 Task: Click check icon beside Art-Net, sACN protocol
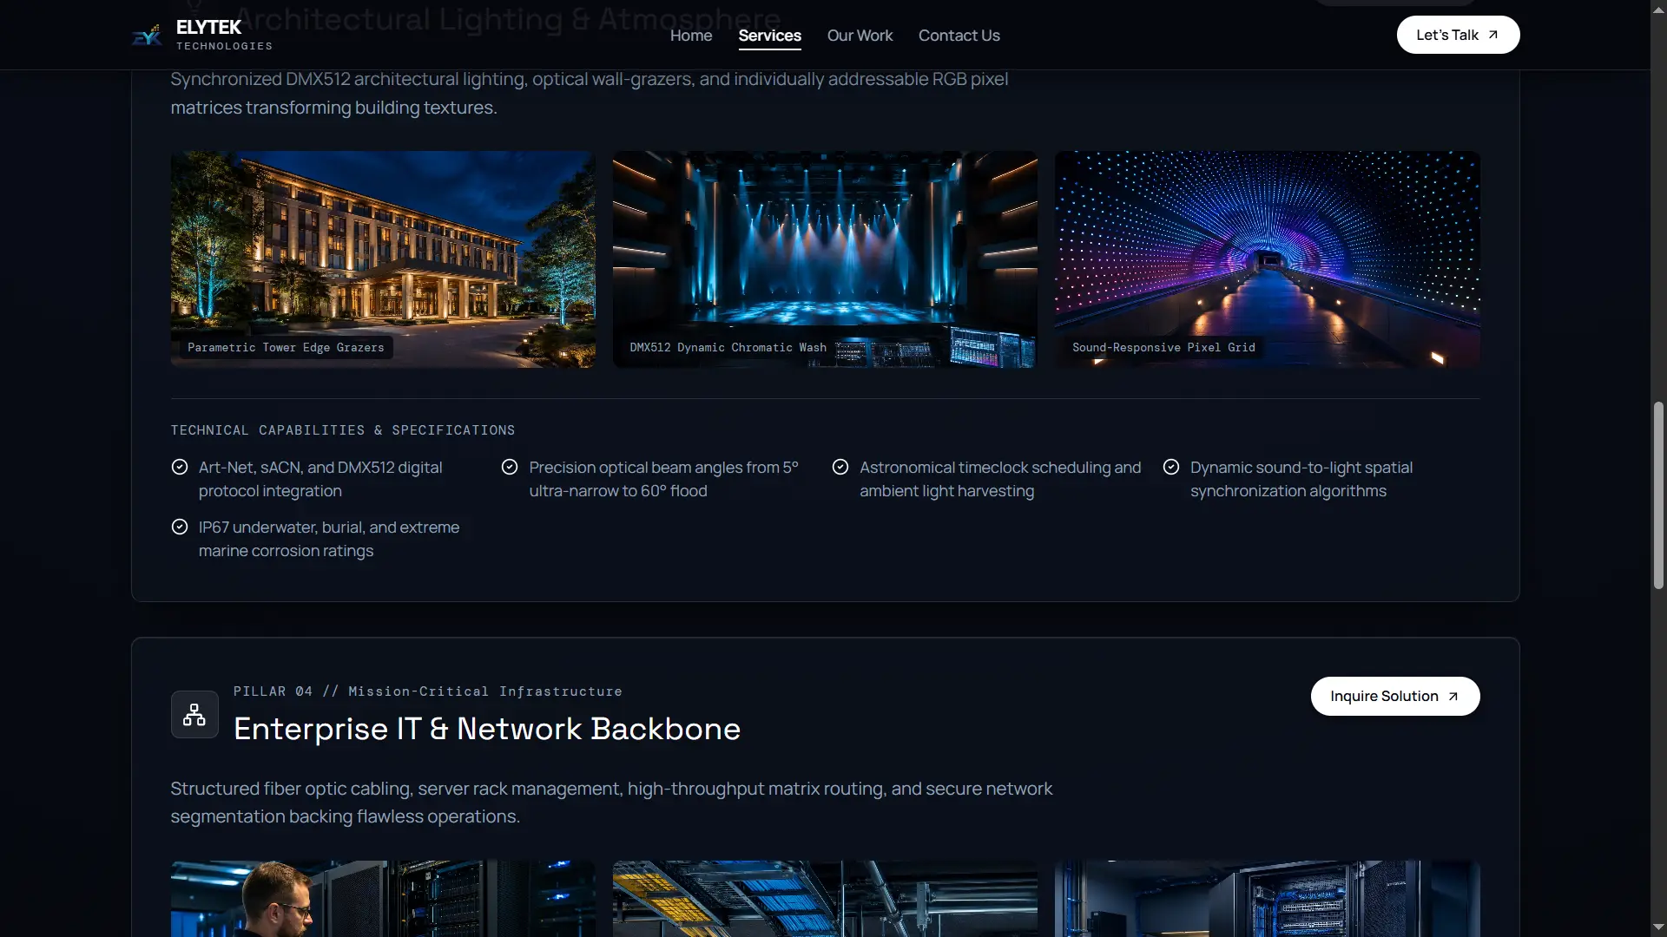tap(180, 467)
